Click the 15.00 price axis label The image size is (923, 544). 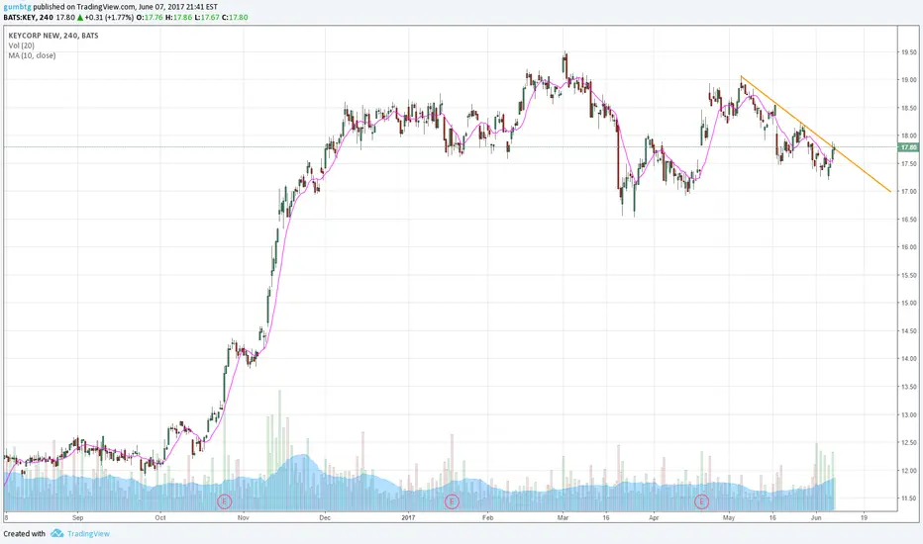pyautogui.click(x=909, y=304)
